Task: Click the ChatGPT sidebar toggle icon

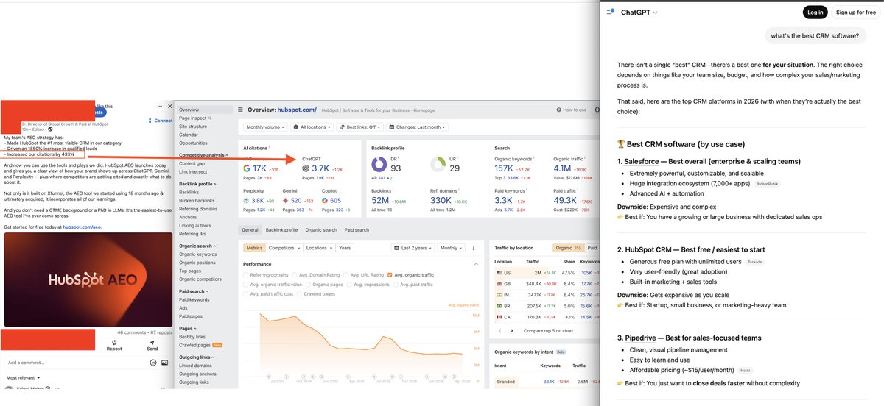Action: tap(610, 12)
